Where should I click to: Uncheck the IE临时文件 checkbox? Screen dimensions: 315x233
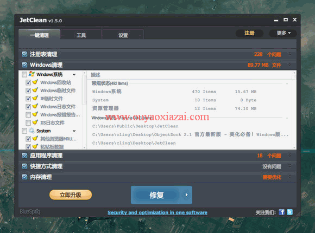pyautogui.click(x=28, y=99)
